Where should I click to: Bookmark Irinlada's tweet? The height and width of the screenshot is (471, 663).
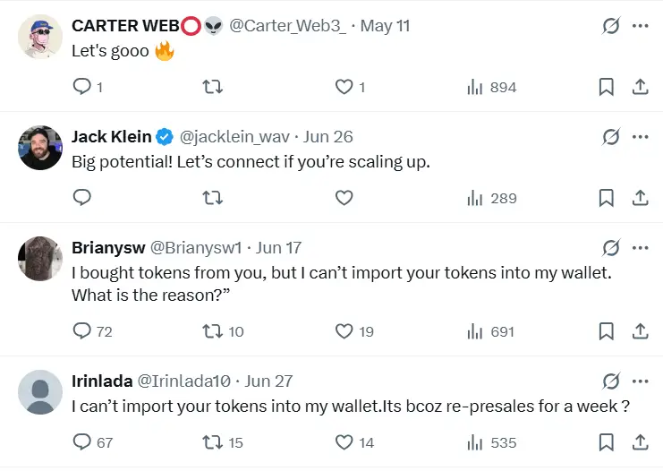606,442
